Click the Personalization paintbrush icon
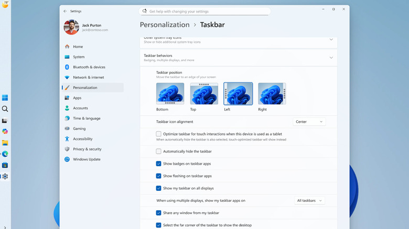The width and height of the screenshot is (409, 229). point(67,87)
